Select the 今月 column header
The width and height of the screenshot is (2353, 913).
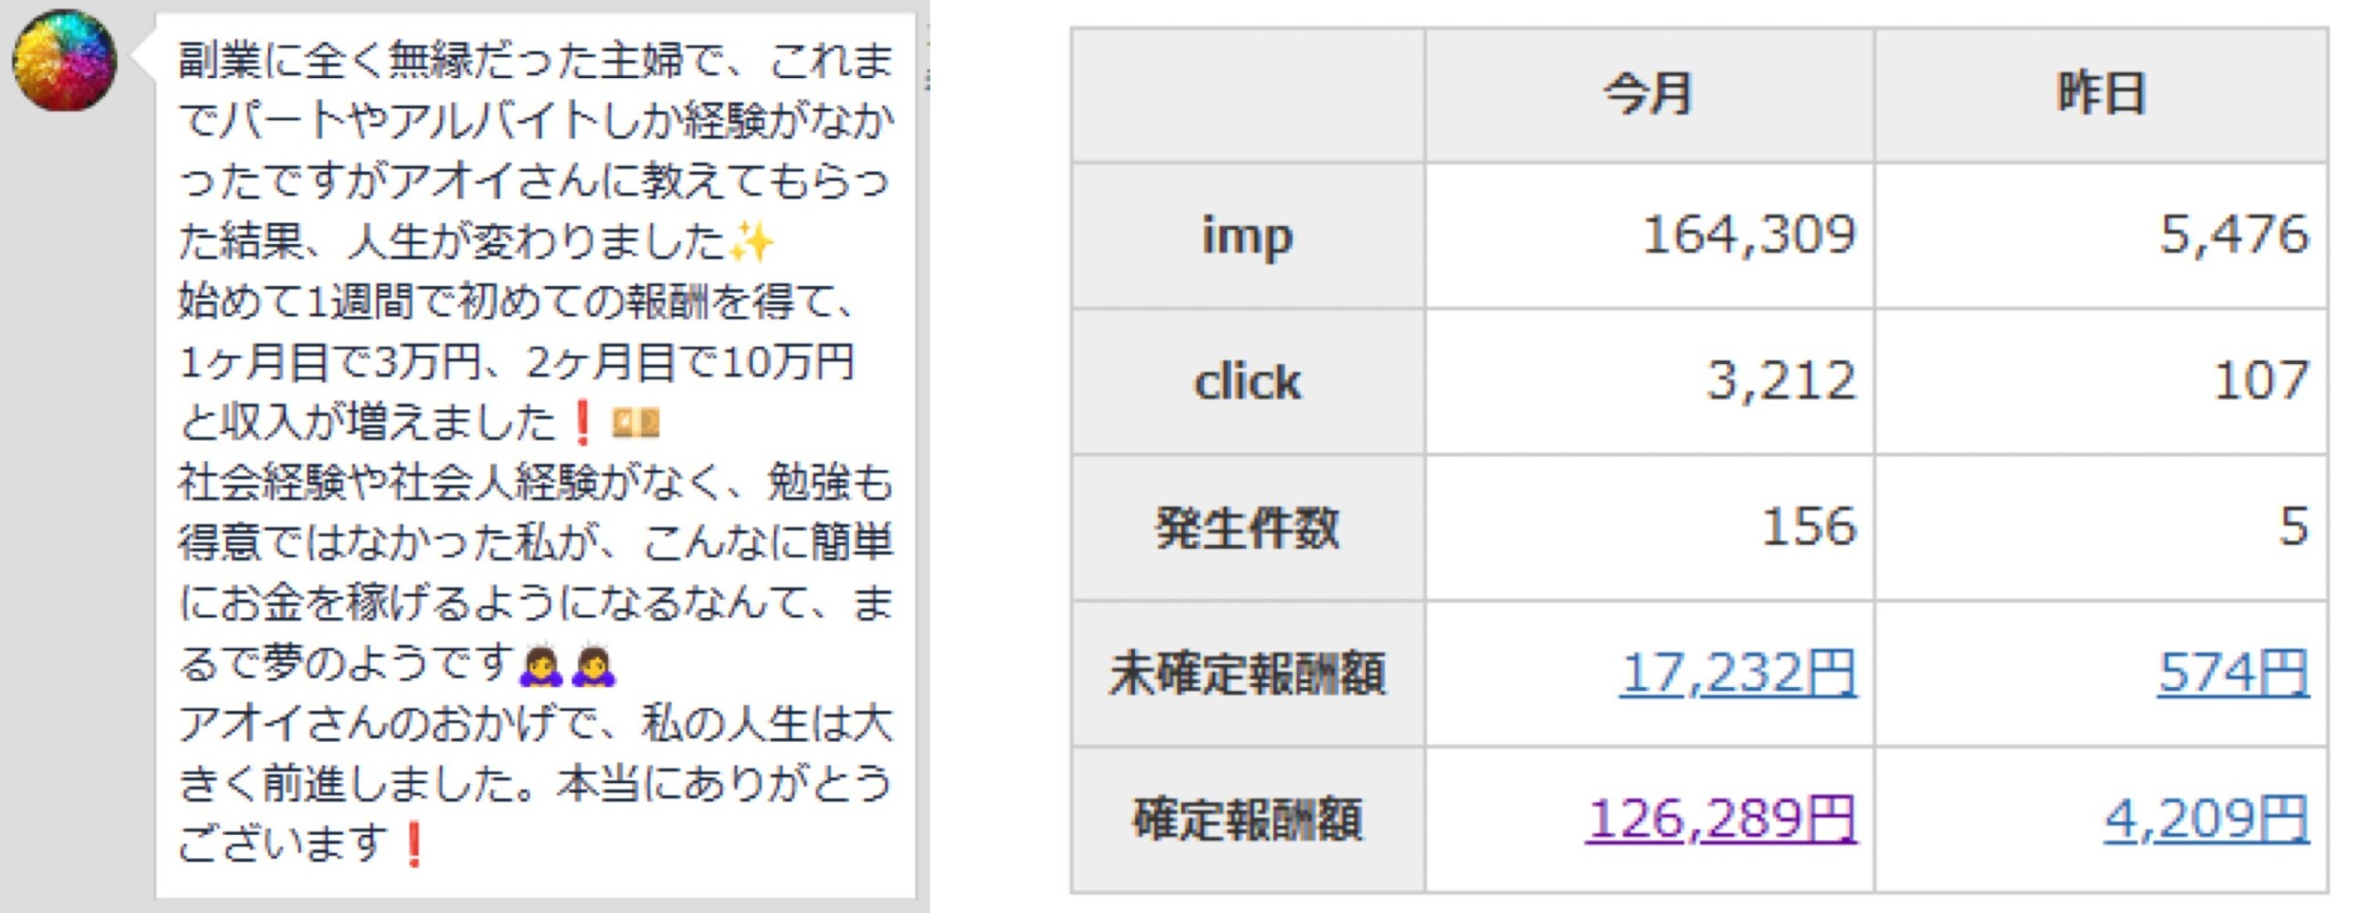point(1648,95)
